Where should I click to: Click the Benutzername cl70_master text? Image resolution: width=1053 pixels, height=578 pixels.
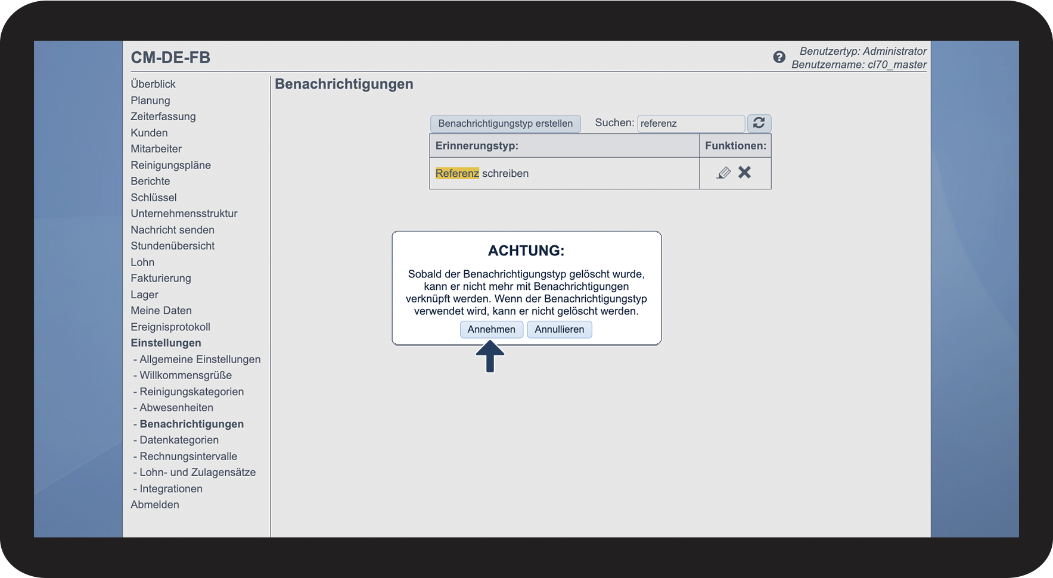click(x=859, y=64)
